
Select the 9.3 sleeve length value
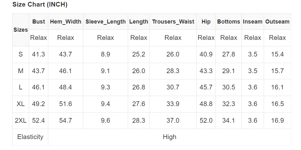[106, 87]
